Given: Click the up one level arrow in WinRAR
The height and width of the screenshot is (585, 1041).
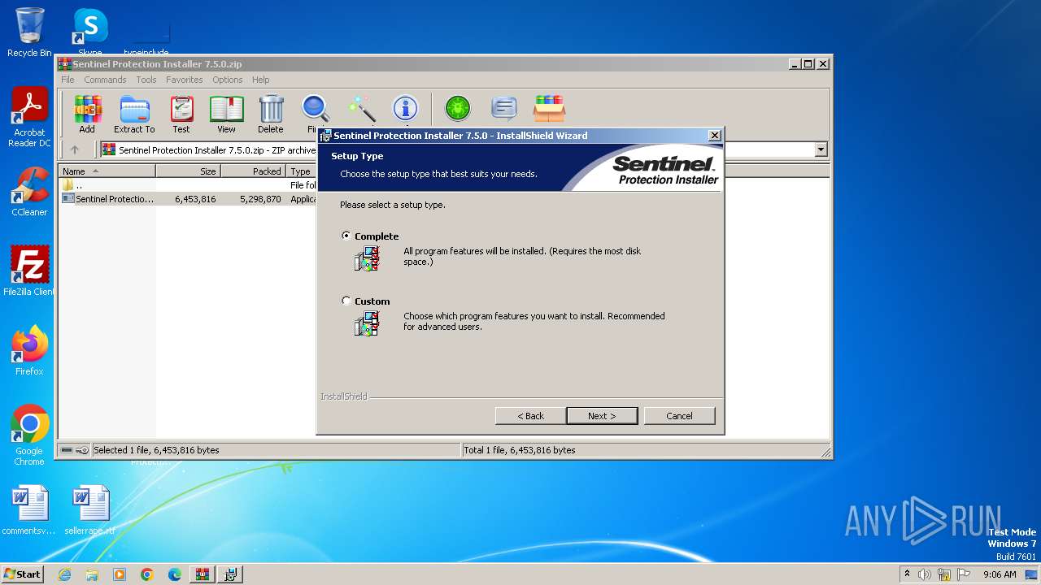Looking at the screenshot, I should tap(75, 149).
